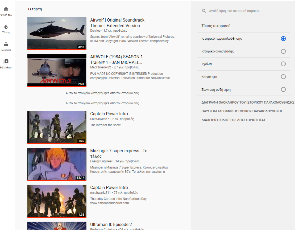295x234 pixels.
Task: Select the Σχόλια radio button
Action: point(283,64)
